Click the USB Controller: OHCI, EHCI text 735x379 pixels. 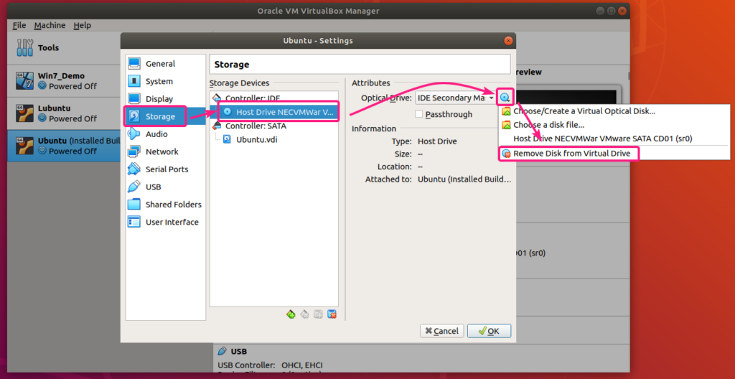pyautogui.click(x=270, y=365)
